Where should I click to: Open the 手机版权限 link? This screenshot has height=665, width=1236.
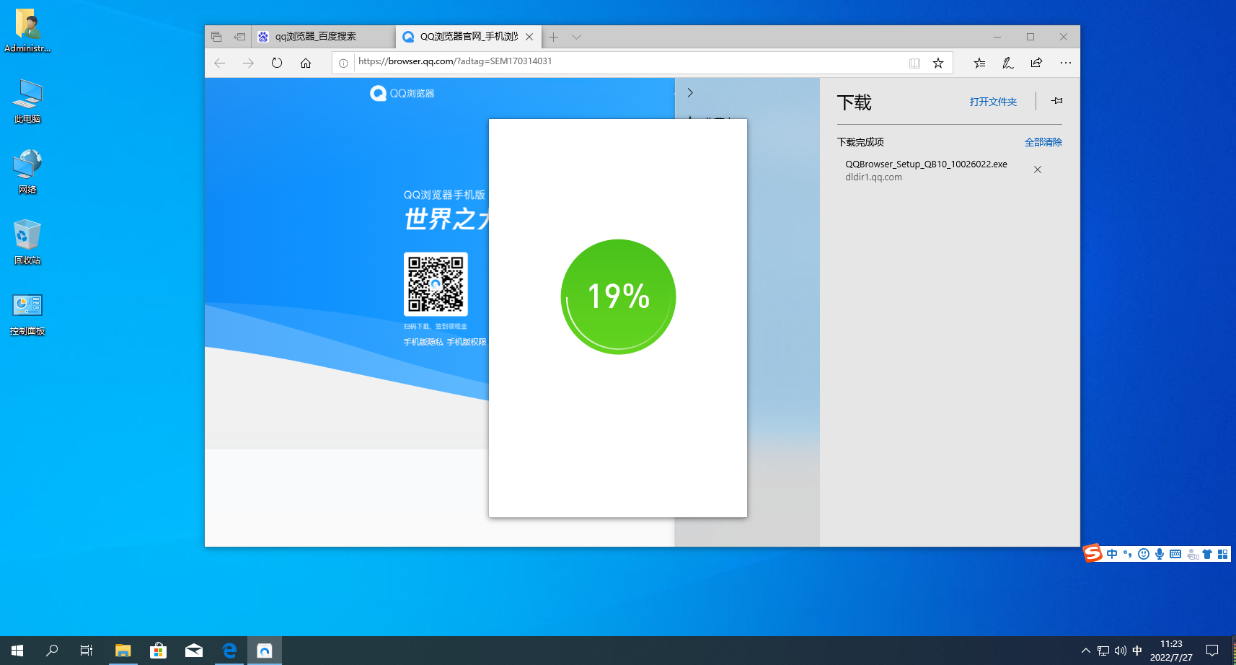pos(467,342)
